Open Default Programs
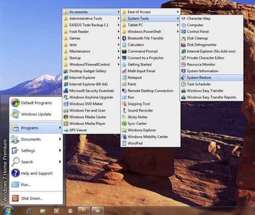 click(36, 103)
